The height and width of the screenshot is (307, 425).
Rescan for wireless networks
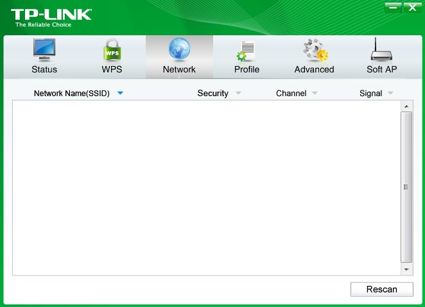(381, 289)
